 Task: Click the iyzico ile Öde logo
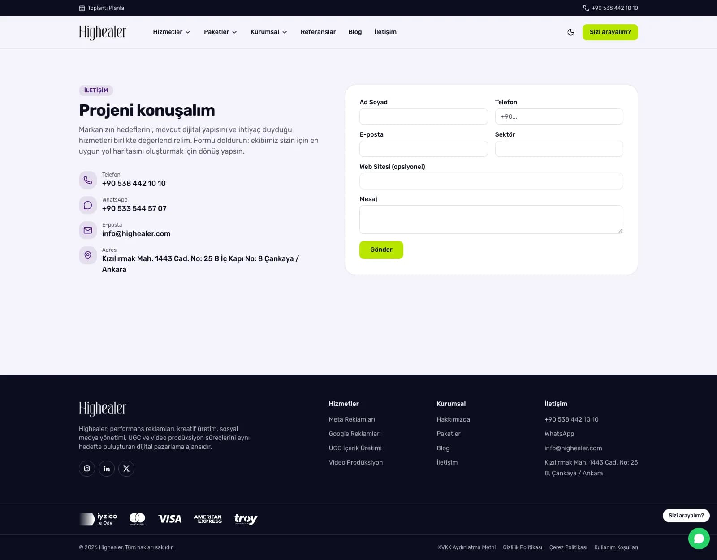click(x=98, y=519)
